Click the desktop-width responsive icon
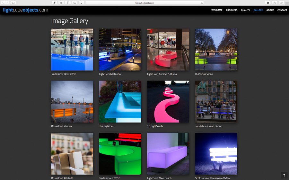This screenshot has height=180, width=289. pyautogui.click(x=74, y=3)
